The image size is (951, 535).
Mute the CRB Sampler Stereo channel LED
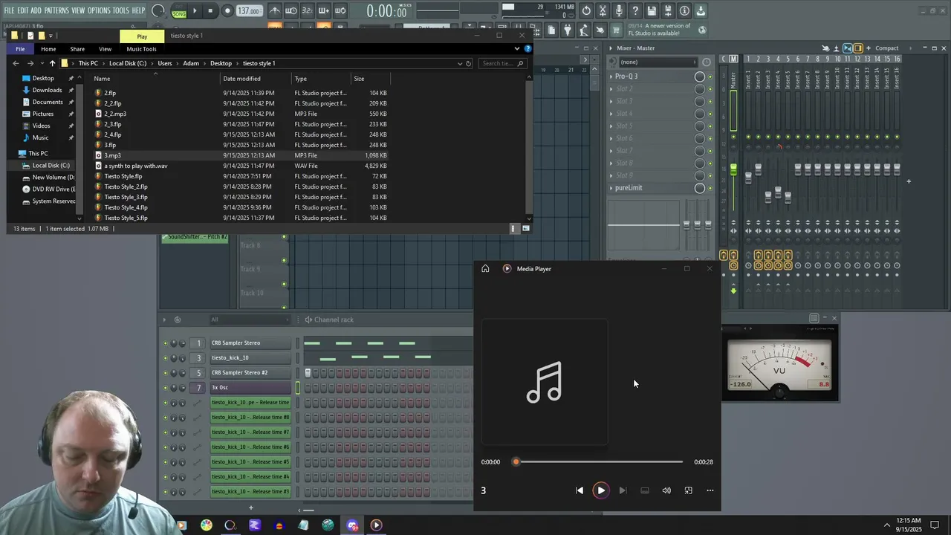166,343
